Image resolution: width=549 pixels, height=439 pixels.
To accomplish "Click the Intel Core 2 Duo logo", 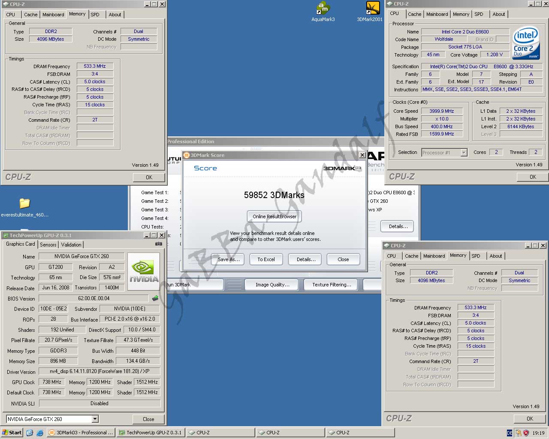I will tap(526, 43).
